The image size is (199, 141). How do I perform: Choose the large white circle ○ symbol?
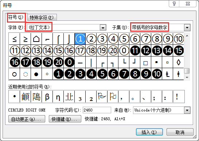[15, 74]
